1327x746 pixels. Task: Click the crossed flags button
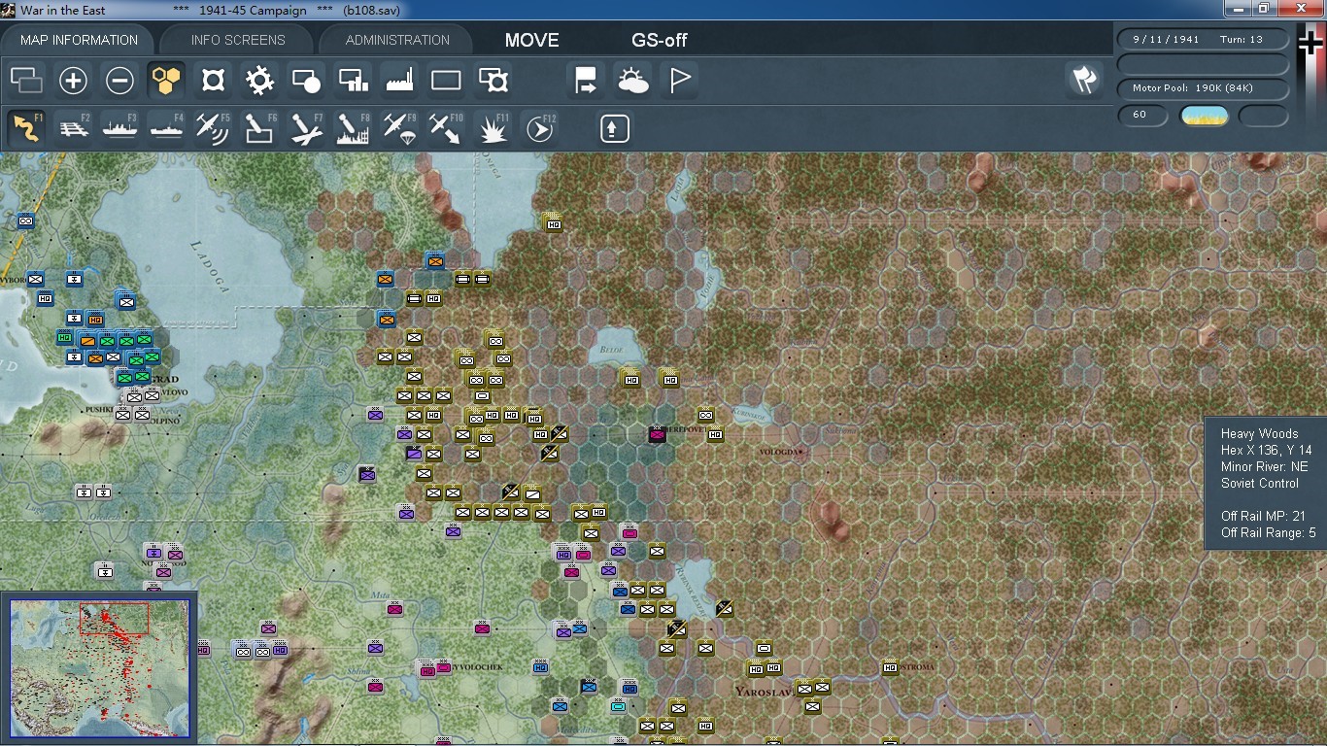pos(1083,80)
